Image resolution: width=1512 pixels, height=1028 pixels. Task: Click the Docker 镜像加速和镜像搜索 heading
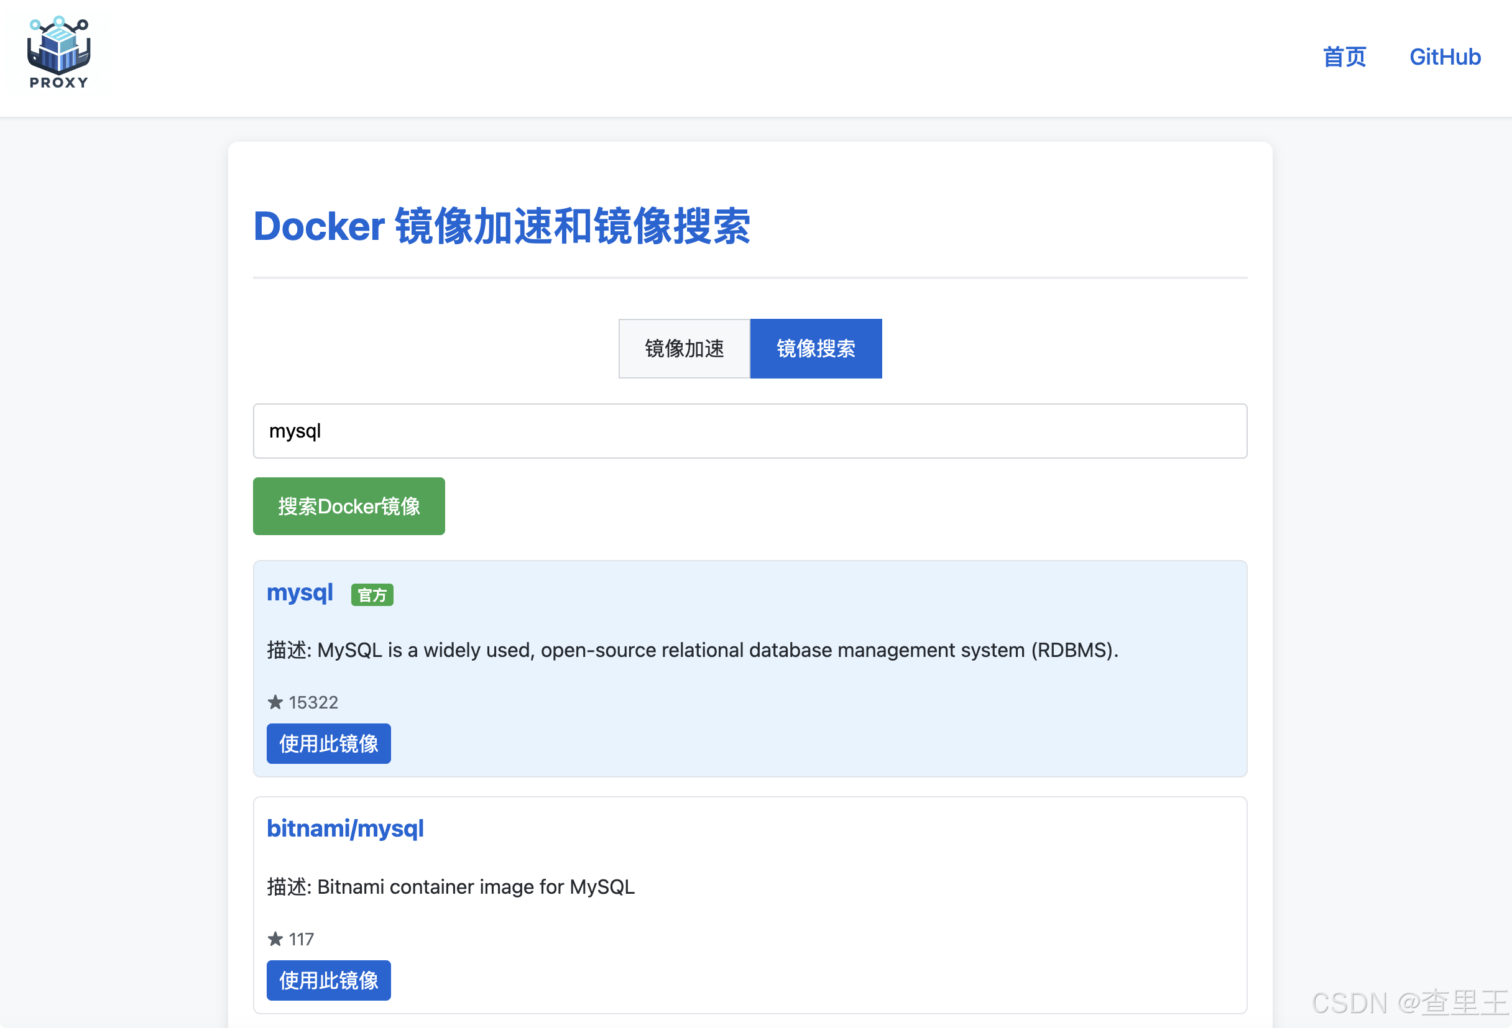pos(502,226)
